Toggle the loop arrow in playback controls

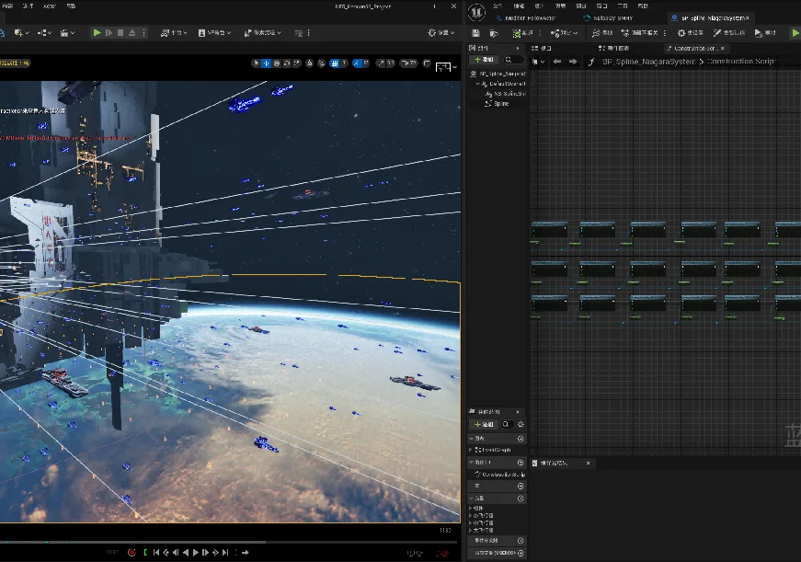point(246,552)
